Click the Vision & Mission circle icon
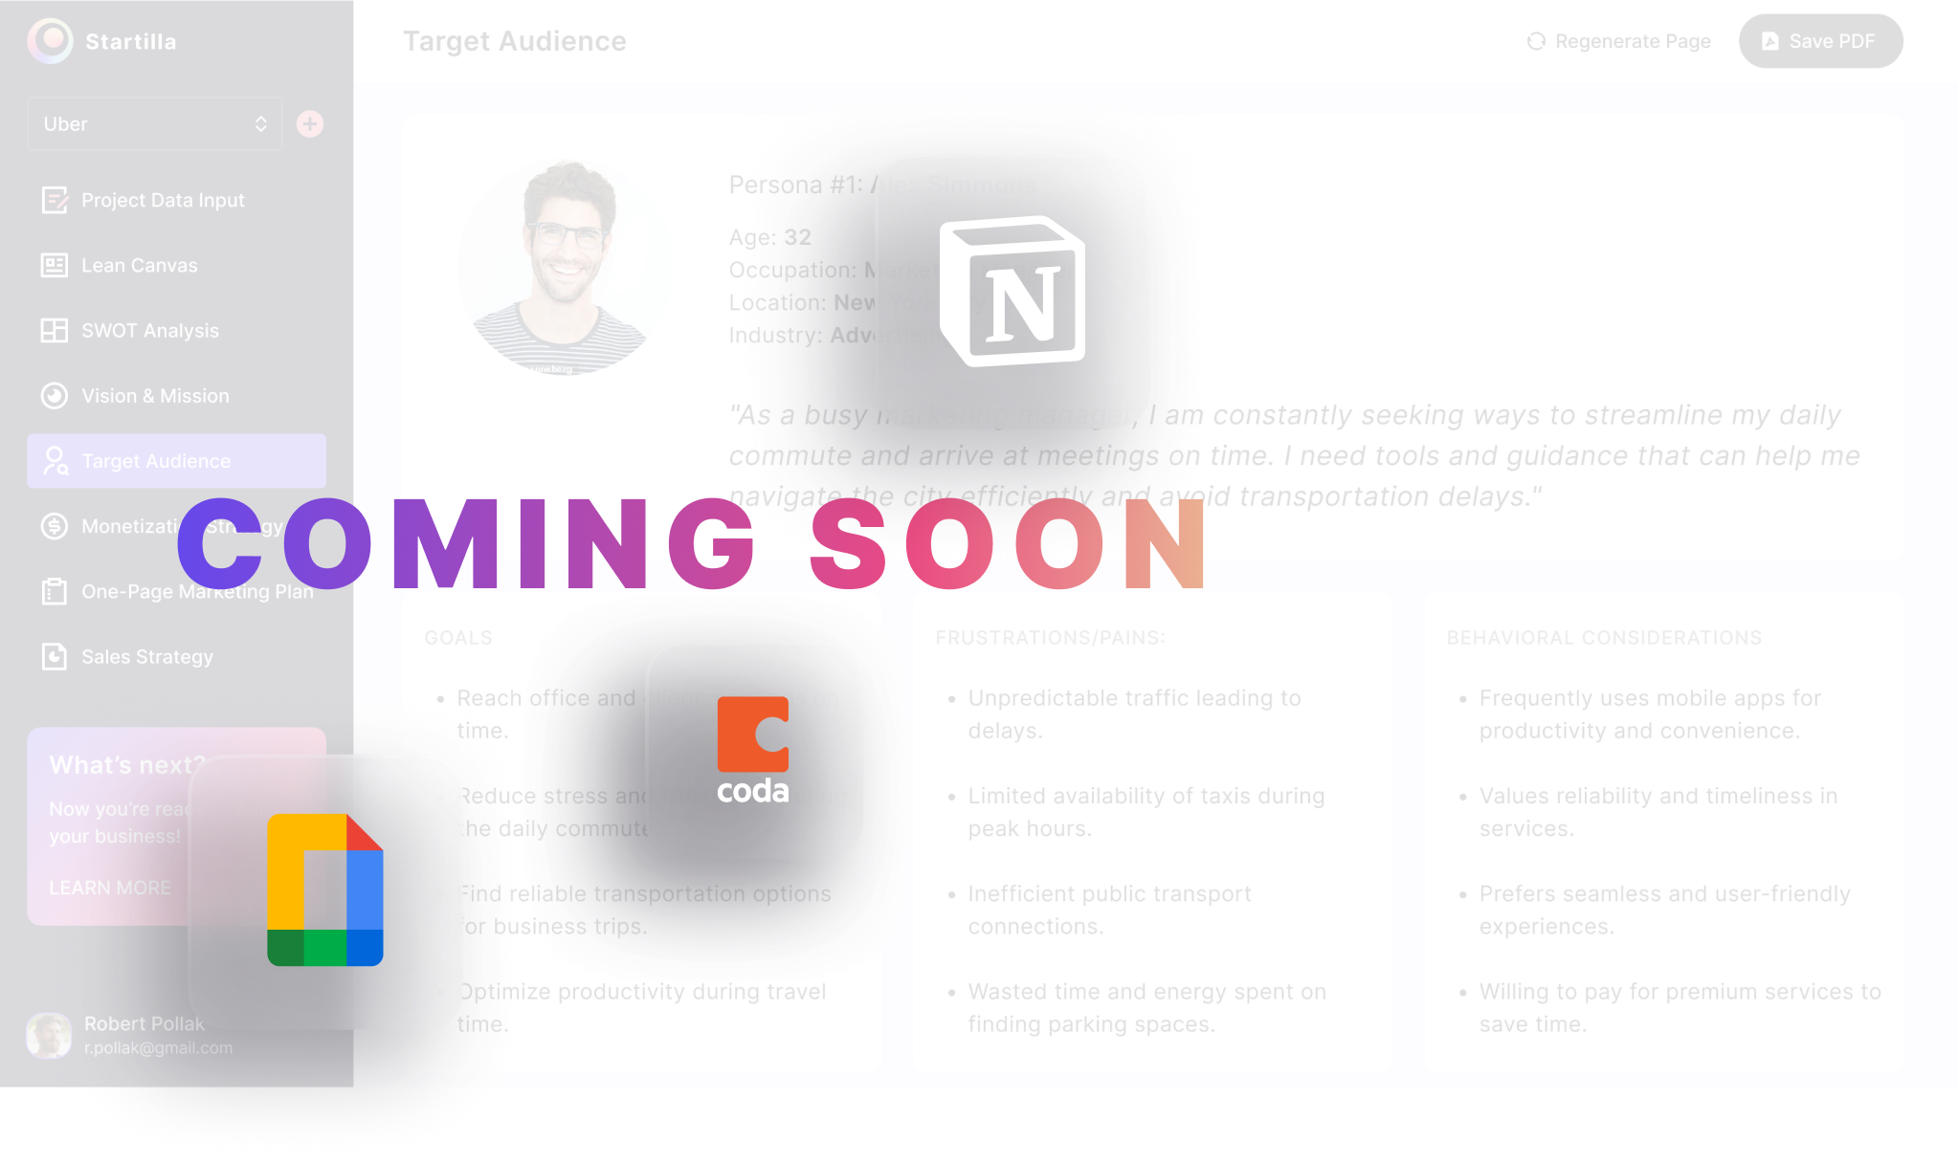The height and width of the screenshot is (1164, 1958). click(x=55, y=396)
